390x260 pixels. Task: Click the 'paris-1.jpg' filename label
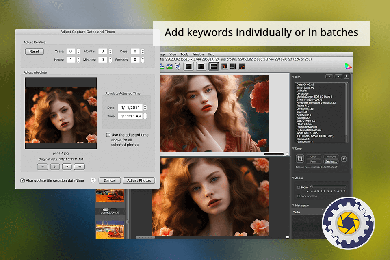point(61,153)
